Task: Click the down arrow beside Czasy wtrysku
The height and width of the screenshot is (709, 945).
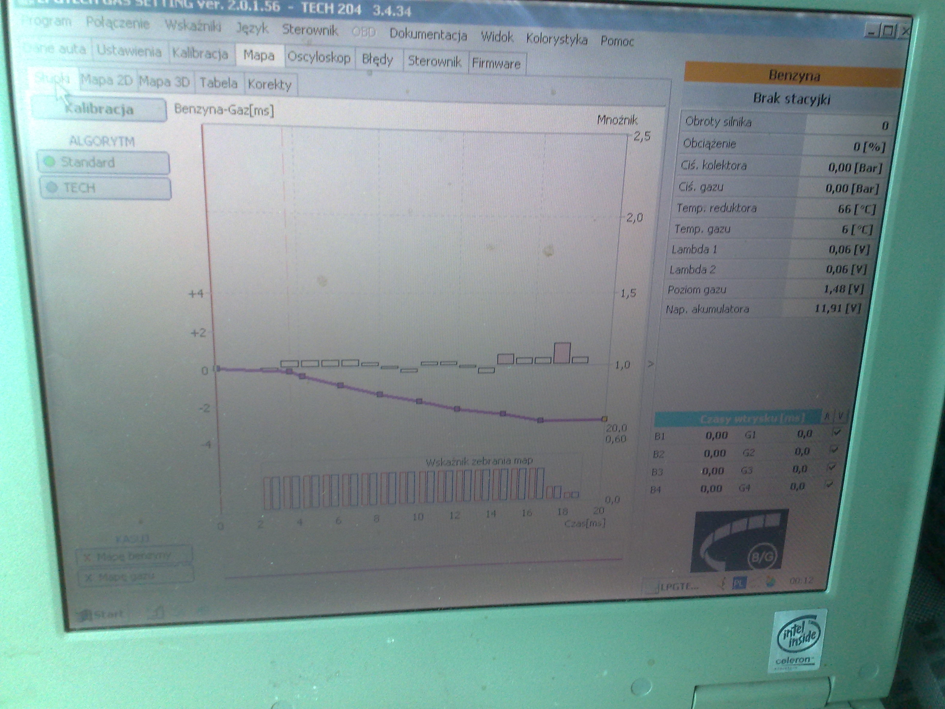Action: click(x=840, y=415)
